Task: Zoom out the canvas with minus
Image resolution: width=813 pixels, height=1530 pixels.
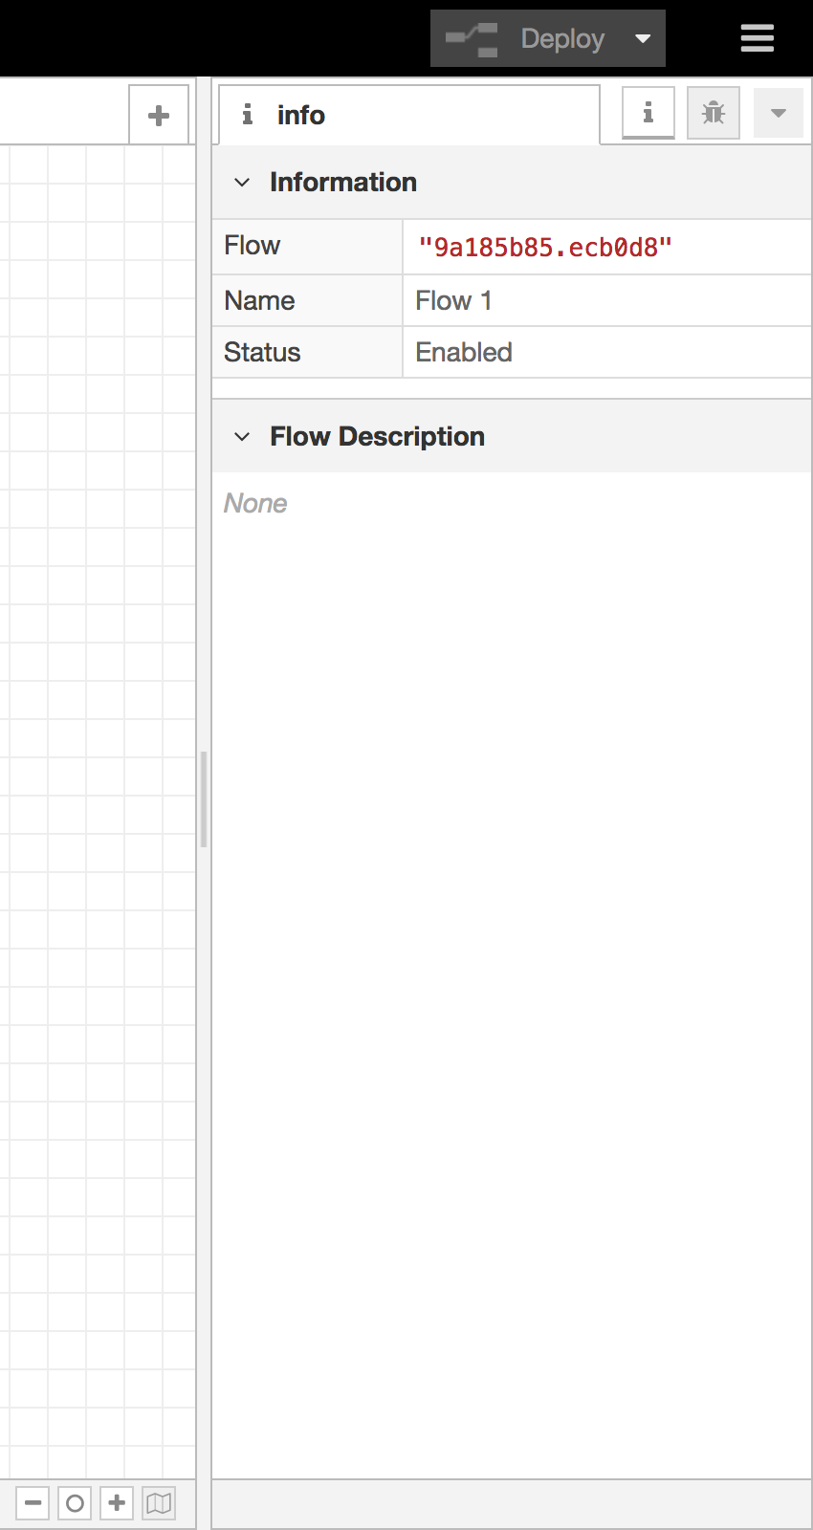Action: tap(33, 1503)
